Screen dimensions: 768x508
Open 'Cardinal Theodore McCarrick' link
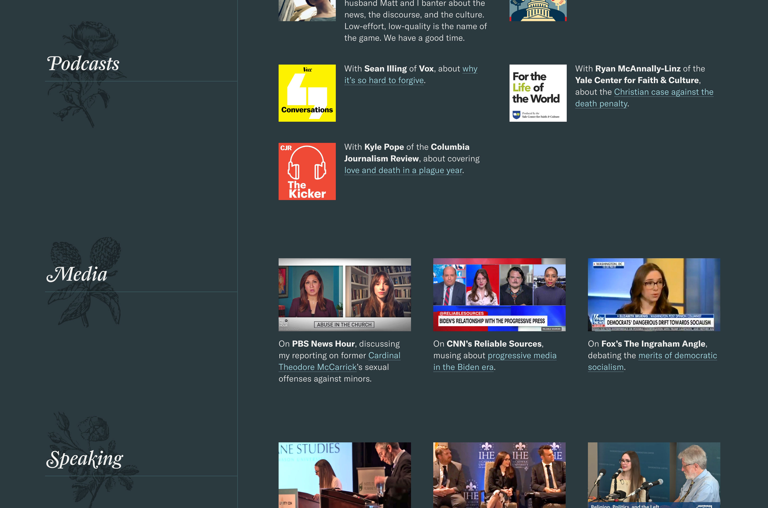pos(340,361)
